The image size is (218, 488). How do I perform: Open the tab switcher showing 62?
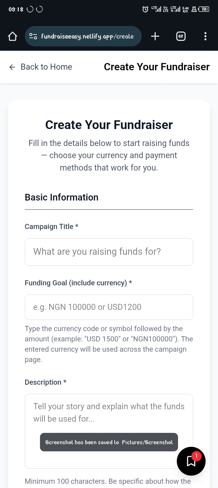pyautogui.click(x=181, y=36)
